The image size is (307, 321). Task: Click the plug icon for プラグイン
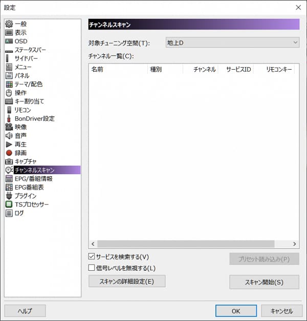(9, 196)
